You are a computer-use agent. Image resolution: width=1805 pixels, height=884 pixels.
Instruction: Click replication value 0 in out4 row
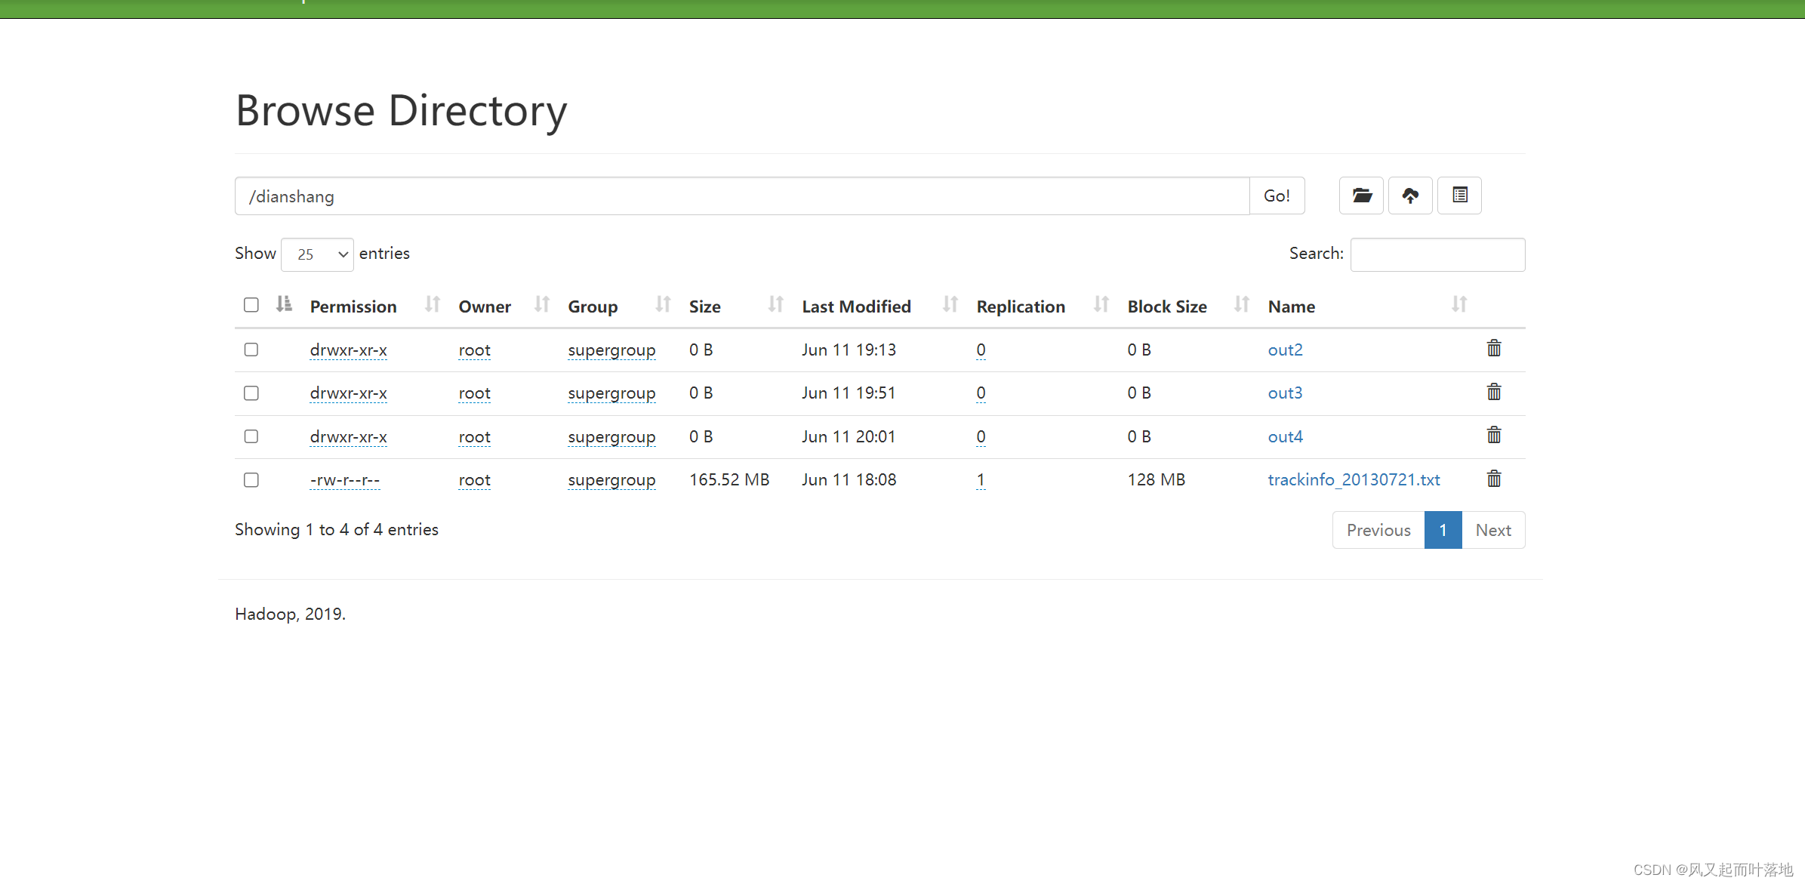click(981, 436)
